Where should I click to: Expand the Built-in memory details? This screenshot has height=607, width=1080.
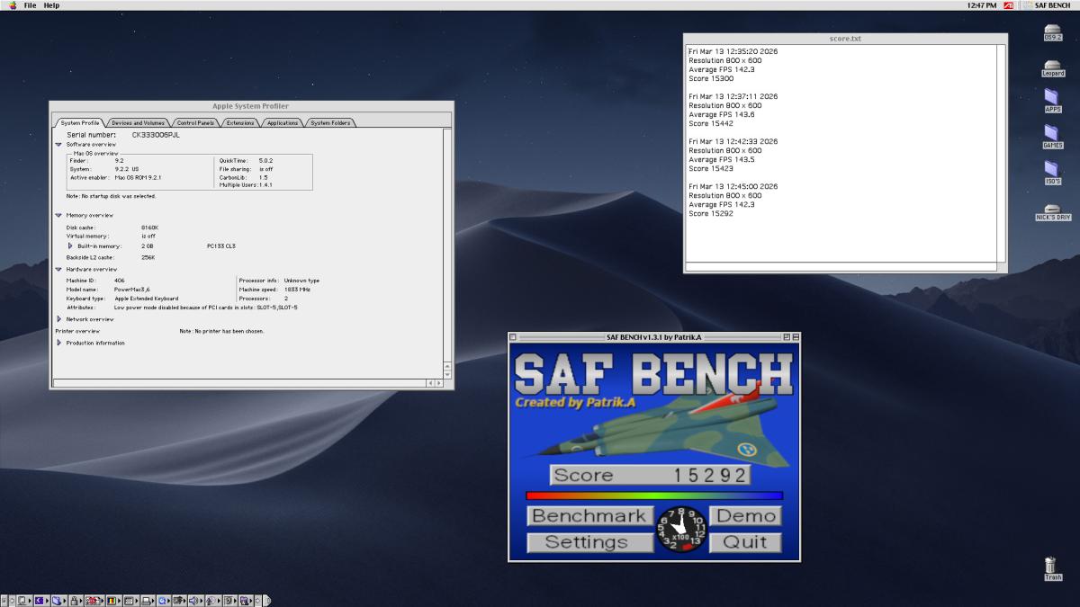pos(70,245)
